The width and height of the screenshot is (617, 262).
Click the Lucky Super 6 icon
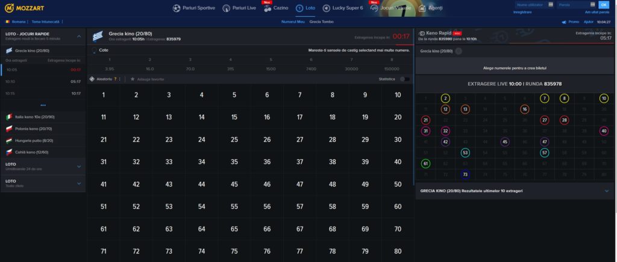[x=326, y=8]
